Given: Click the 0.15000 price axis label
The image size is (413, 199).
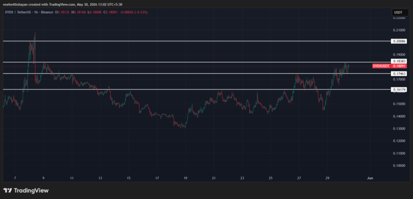Looking at the screenshot, I should click(399, 104).
